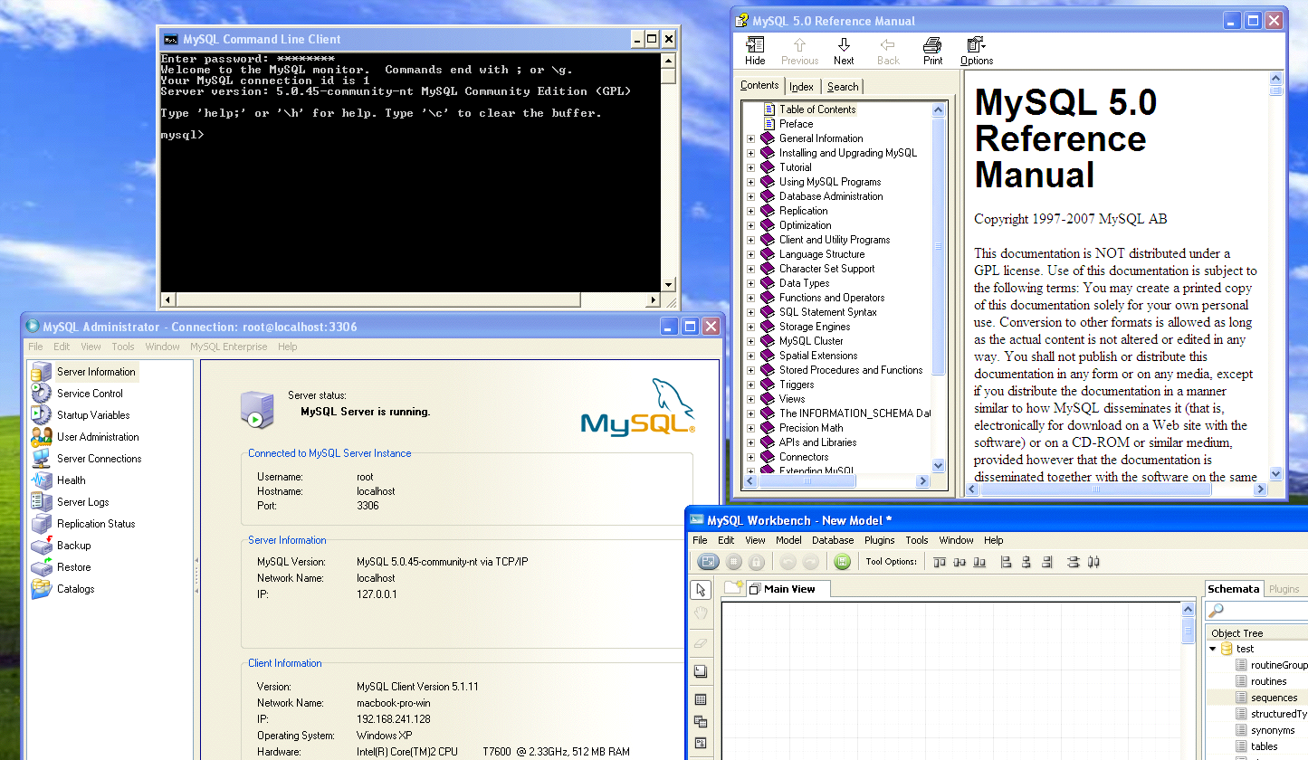Click align top edges icon in Workbench
This screenshot has width=1308, height=760.
pyautogui.click(x=939, y=562)
